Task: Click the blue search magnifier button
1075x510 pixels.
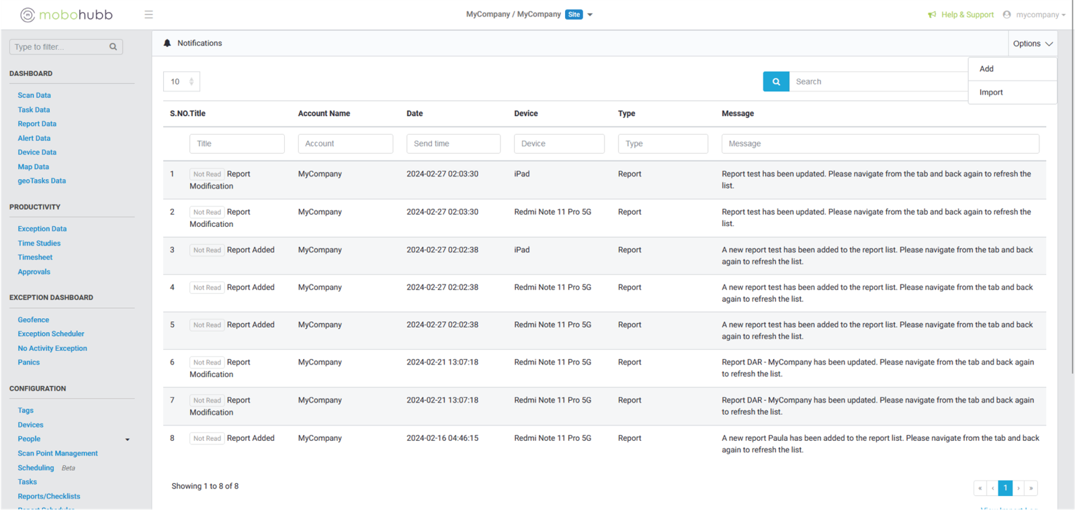Action: point(776,82)
